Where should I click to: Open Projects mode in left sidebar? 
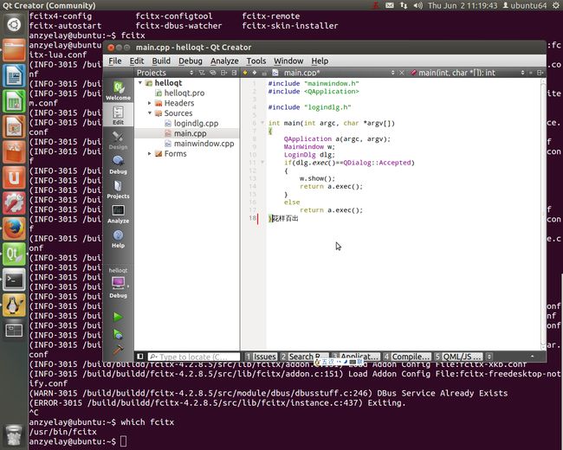click(118, 190)
